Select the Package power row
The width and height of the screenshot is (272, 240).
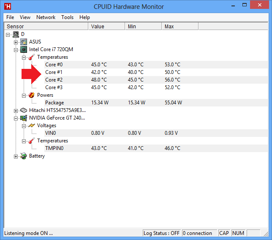[x=156, y=103]
